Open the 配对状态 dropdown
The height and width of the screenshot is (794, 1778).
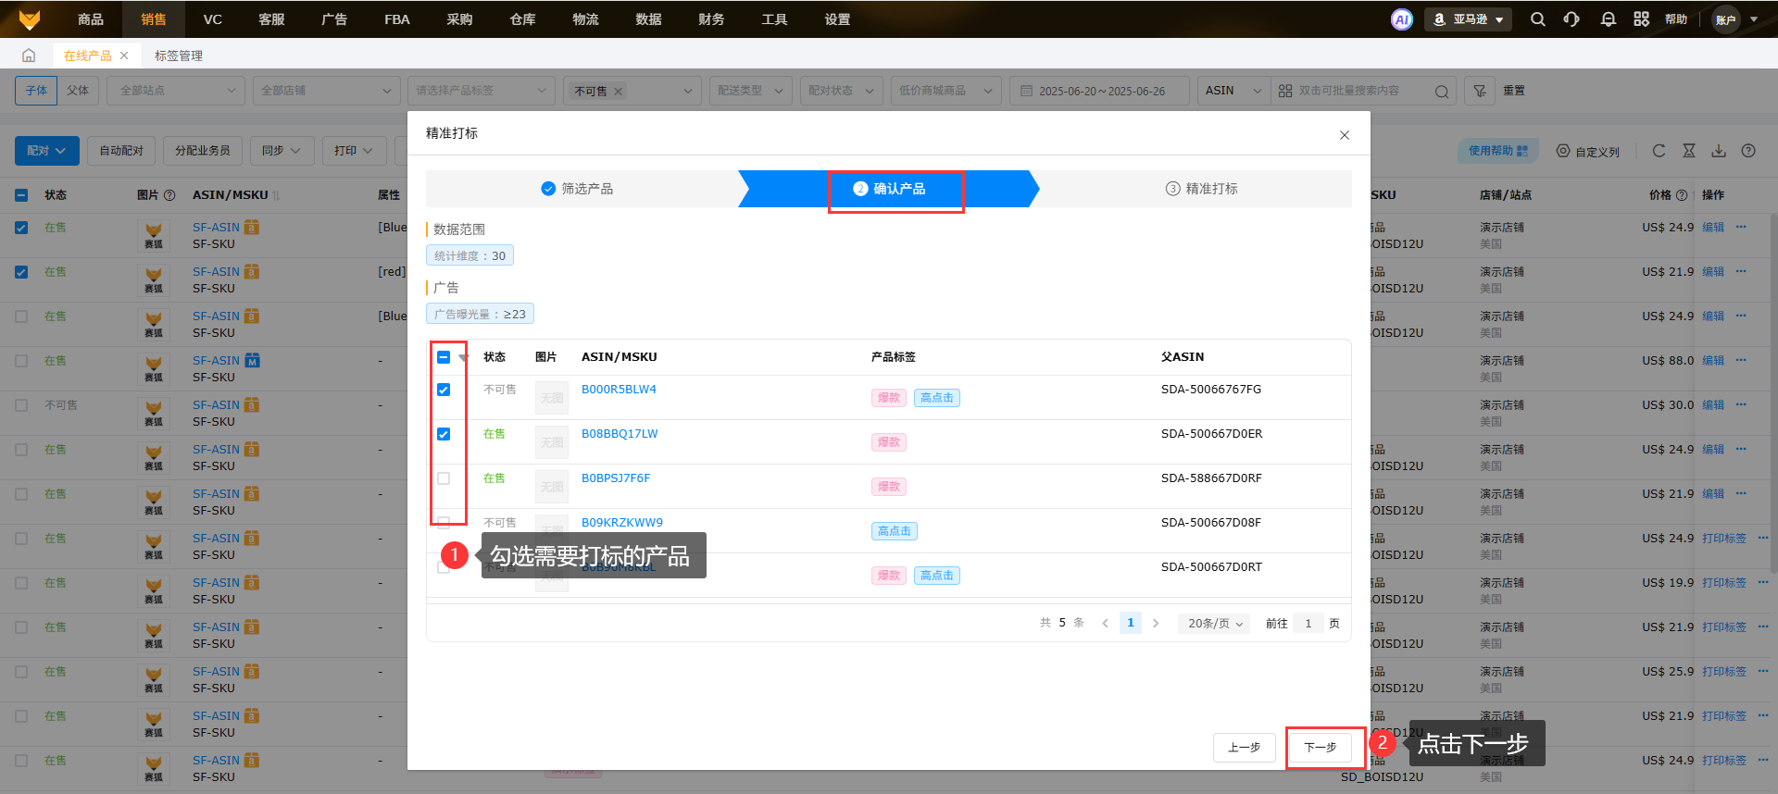click(841, 91)
